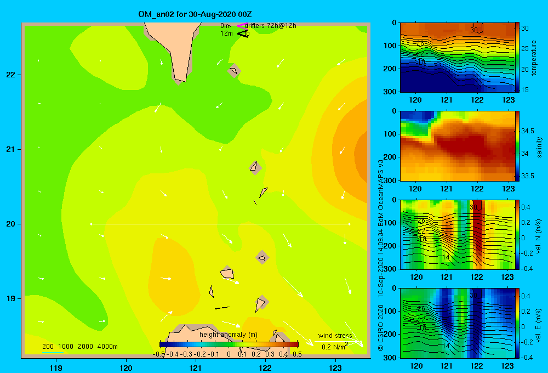The width and height of the screenshot is (548, 373).
Task: Click the title 'OM_an02 for 30-Aug-2020 00Z'
Action: tap(195, 14)
